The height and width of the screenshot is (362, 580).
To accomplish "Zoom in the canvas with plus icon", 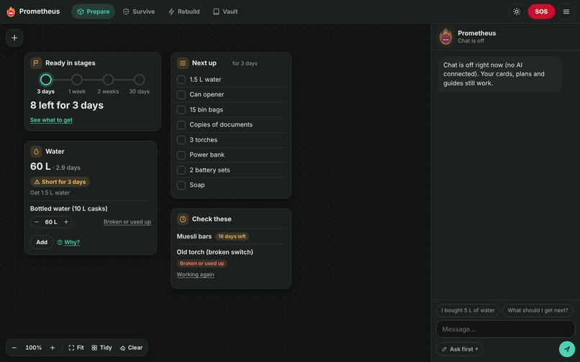I will point(53,348).
